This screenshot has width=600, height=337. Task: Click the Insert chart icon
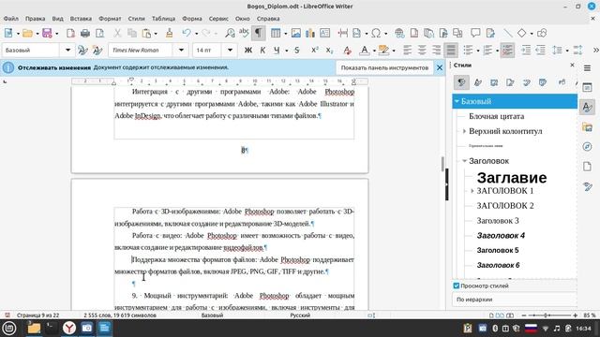click(x=310, y=34)
